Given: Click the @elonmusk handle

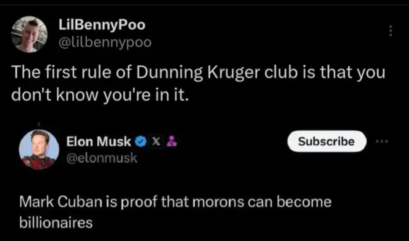Looking at the screenshot, I should [102, 159].
